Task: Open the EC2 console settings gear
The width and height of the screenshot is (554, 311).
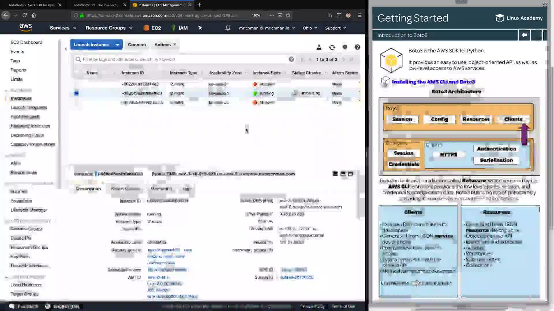Action: (345, 47)
